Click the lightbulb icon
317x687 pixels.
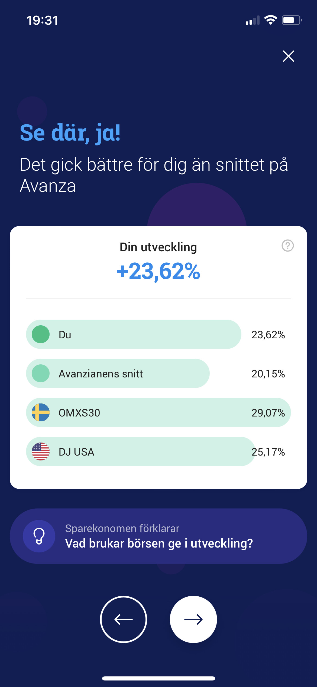(39, 536)
